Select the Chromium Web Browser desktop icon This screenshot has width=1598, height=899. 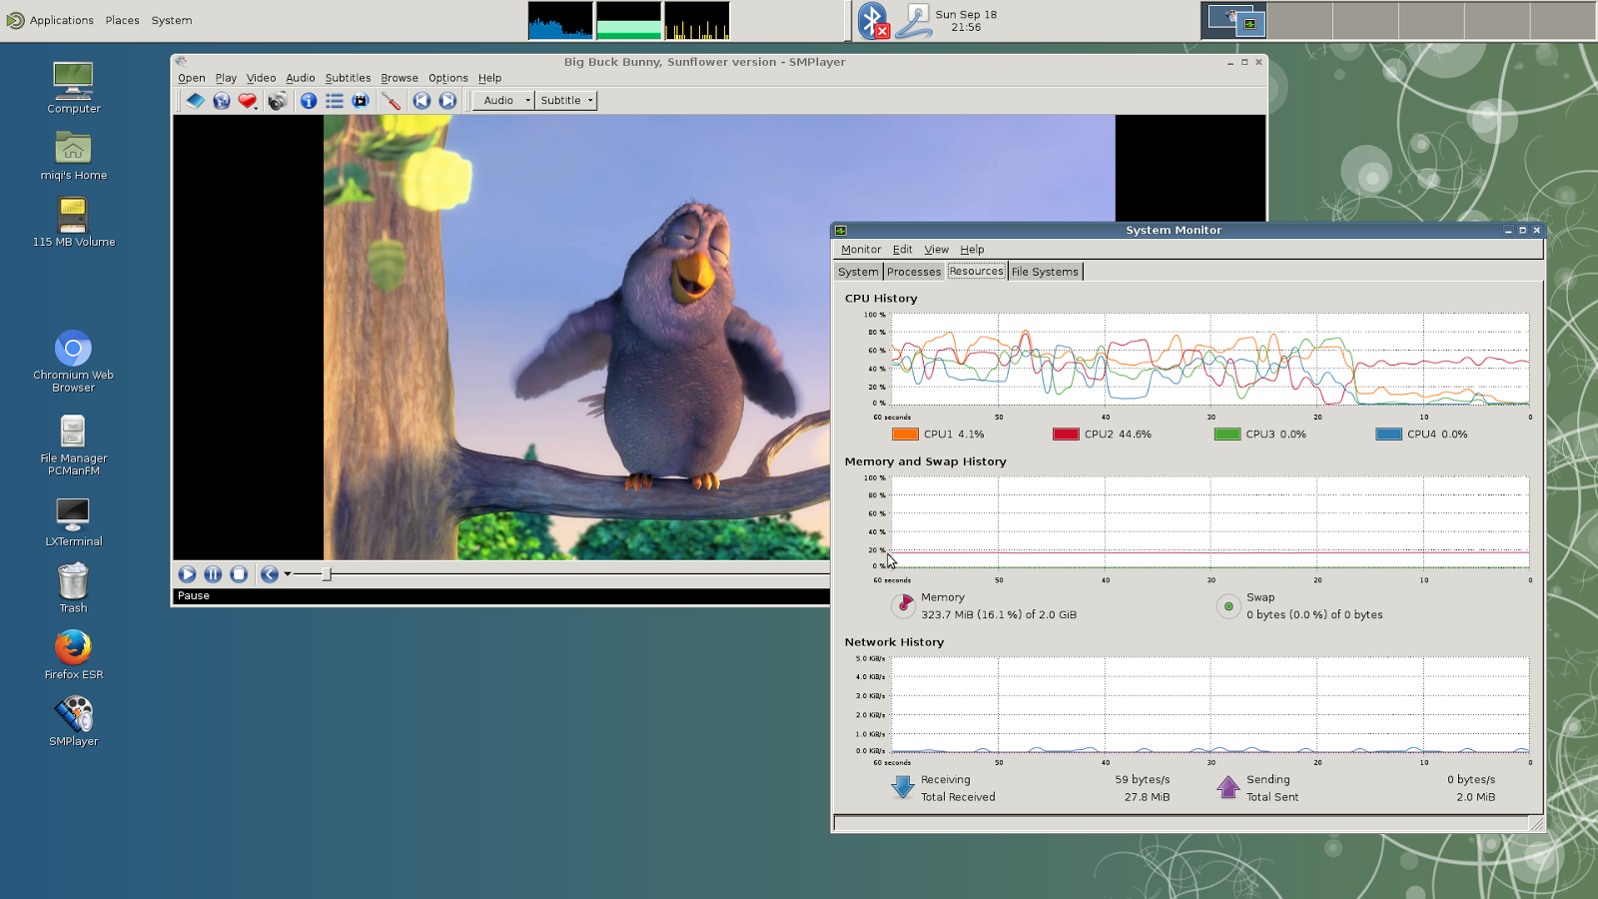74,362
